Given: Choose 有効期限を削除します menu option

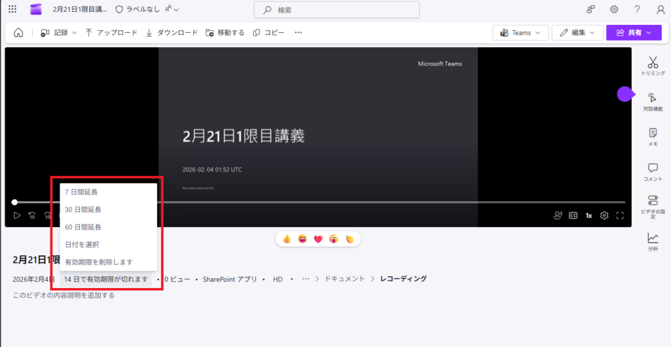Looking at the screenshot, I should click(98, 262).
